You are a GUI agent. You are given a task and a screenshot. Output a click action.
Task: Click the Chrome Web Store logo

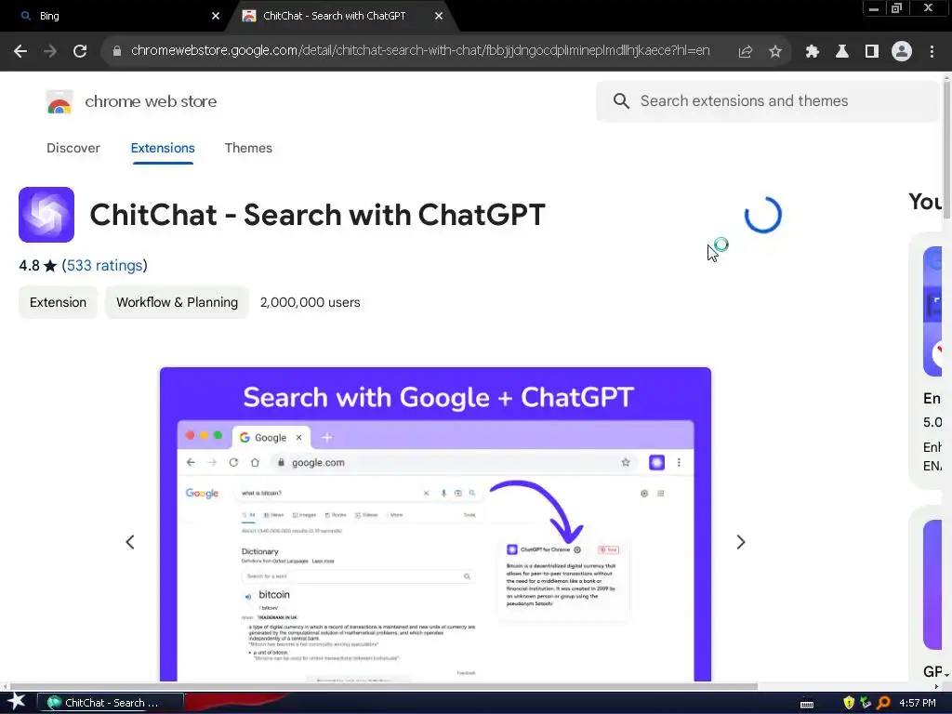coord(59,102)
